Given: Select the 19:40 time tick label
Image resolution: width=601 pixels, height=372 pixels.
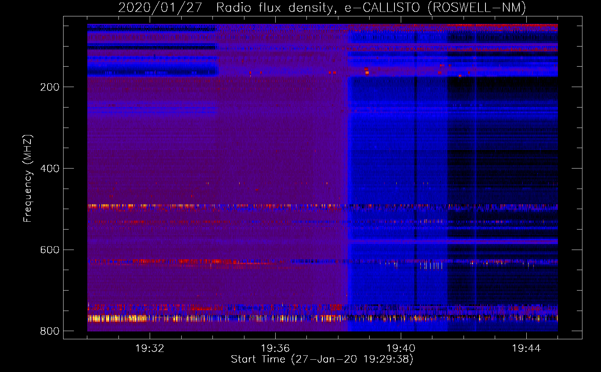Looking at the screenshot, I should pyautogui.click(x=401, y=349).
